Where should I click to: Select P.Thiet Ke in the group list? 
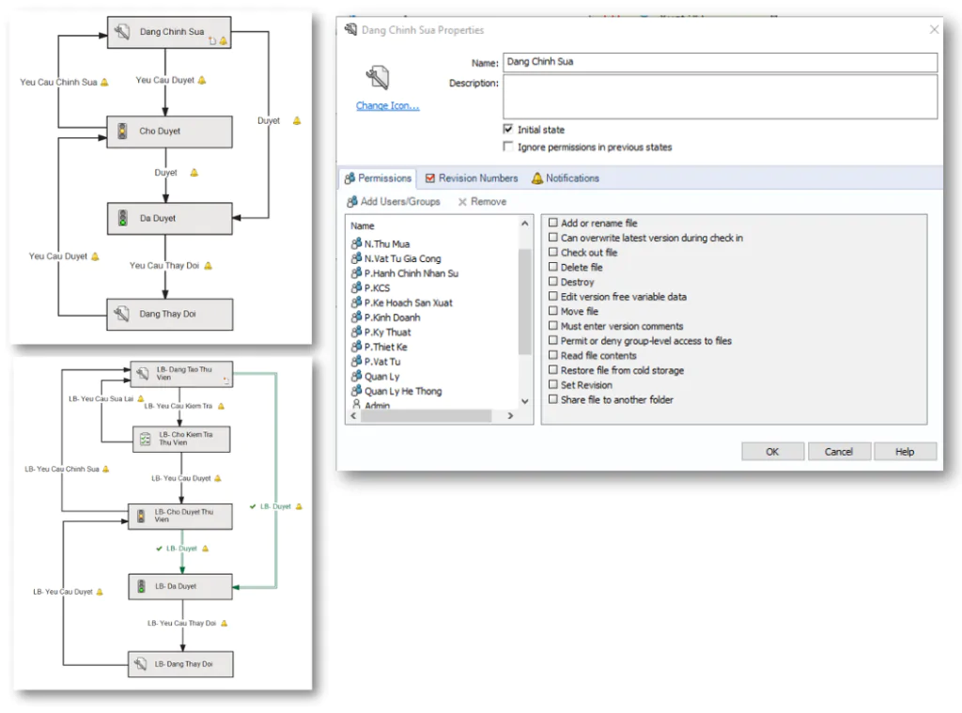coord(380,347)
